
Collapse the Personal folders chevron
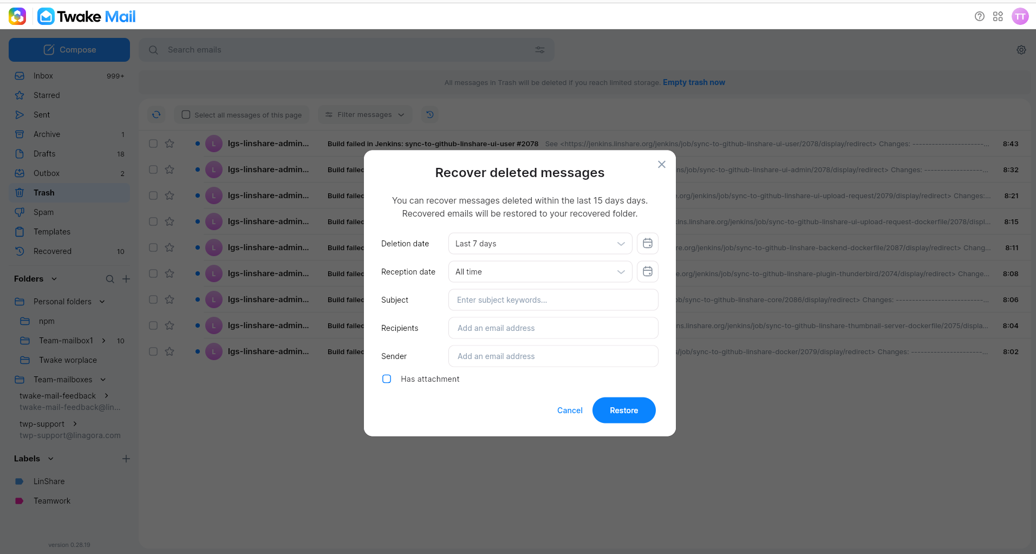pos(102,302)
